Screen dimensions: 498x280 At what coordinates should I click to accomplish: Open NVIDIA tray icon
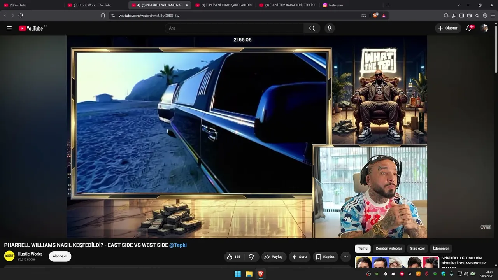(x=377, y=274)
